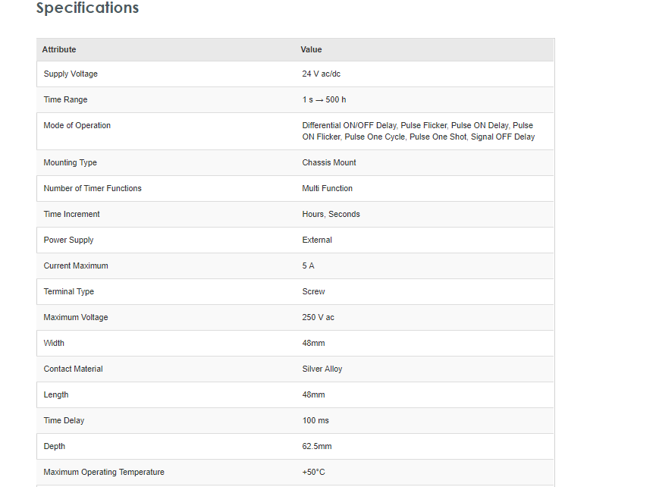Click the Current Maximum 5 A value
659x487 pixels.
pyautogui.click(x=308, y=266)
